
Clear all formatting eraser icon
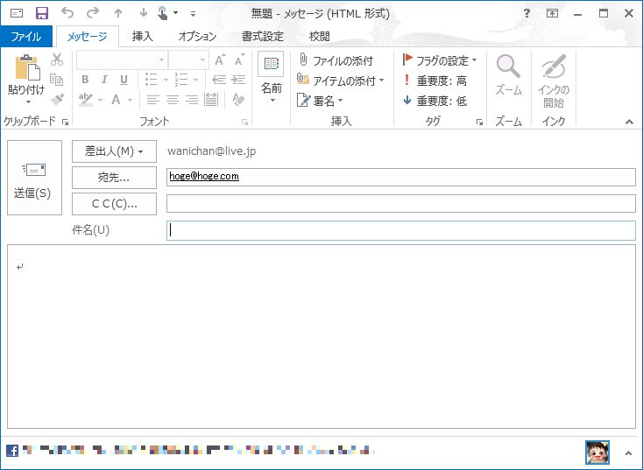pos(238,100)
